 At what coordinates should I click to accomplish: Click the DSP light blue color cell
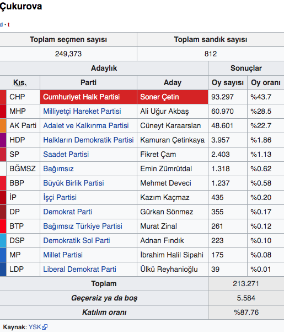coord(3,240)
